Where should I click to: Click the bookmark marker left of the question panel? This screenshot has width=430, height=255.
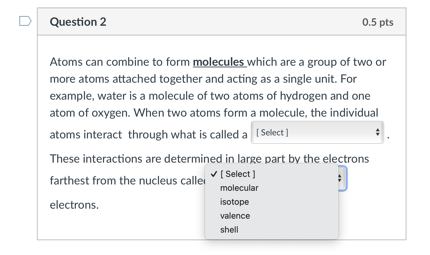coord(25,21)
